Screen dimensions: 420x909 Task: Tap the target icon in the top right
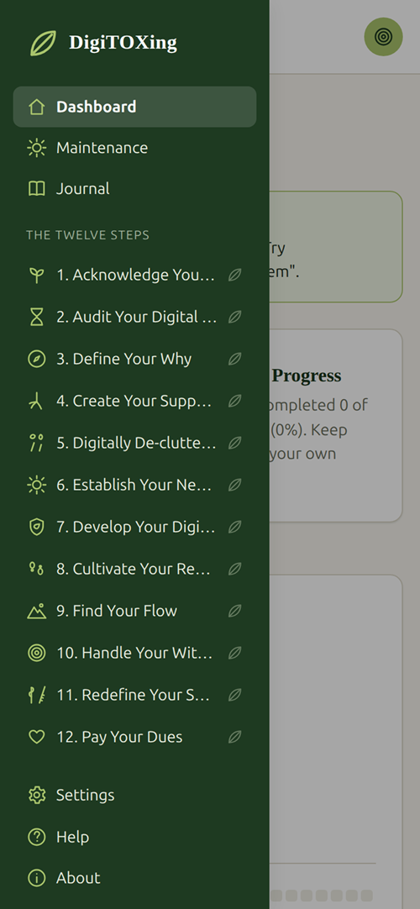pyautogui.click(x=383, y=37)
